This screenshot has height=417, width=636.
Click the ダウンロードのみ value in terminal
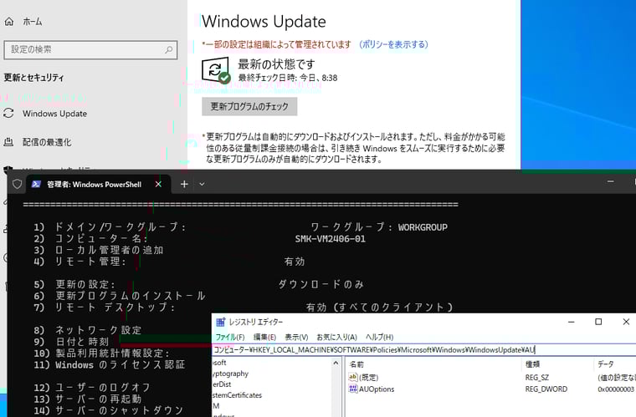tap(321, 284)
